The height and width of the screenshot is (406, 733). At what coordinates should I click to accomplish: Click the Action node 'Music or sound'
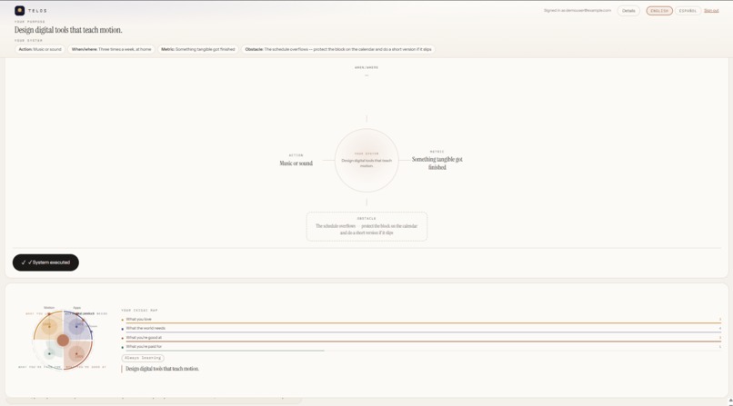click(296, 160)
